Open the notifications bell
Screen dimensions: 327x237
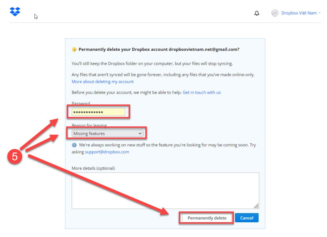click(257, 13)
